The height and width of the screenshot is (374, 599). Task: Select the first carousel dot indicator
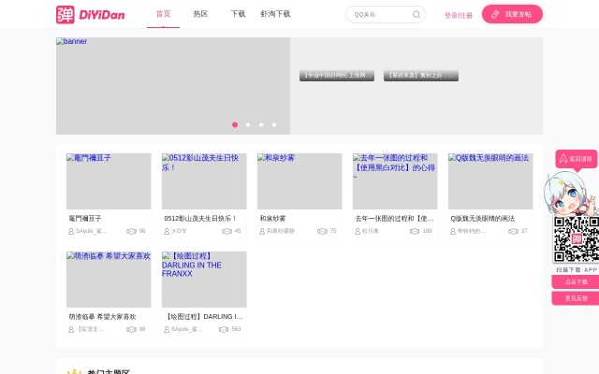[235, 124]
